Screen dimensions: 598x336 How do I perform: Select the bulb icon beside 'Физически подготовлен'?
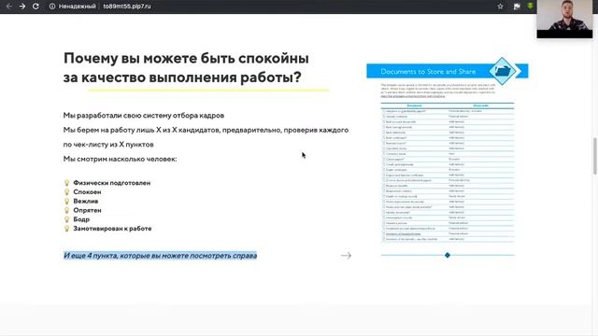66,183
